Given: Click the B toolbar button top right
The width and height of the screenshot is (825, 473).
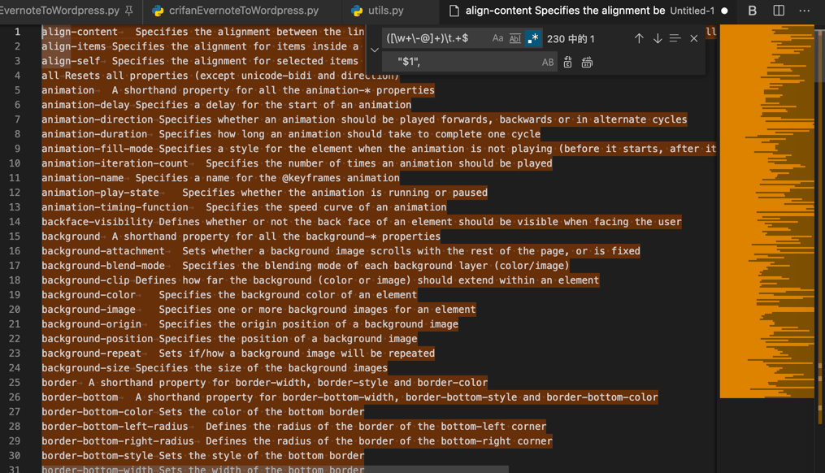Looking at the screenshot, I should click(x=751, y=11).
